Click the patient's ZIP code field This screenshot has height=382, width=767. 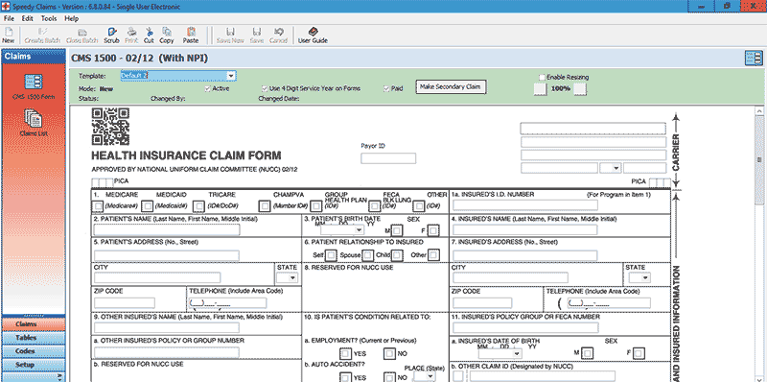125,302
